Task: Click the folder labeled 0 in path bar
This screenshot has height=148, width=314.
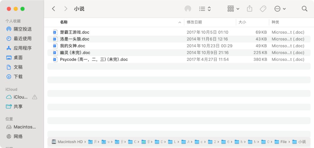Action: coord(265,142)
